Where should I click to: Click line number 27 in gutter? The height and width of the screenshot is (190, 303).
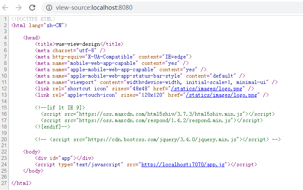[4, 183]
